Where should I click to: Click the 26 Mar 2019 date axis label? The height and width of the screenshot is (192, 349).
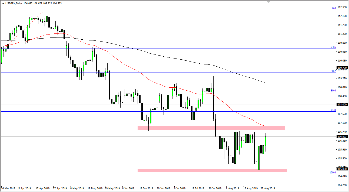click(x=9, y=188)
